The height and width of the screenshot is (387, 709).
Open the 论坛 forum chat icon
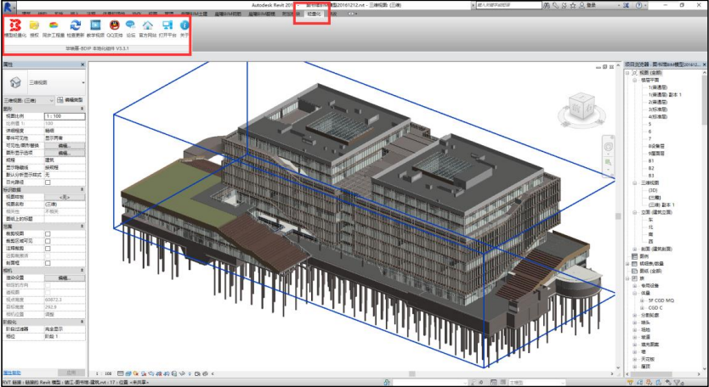tap(131, 25)
